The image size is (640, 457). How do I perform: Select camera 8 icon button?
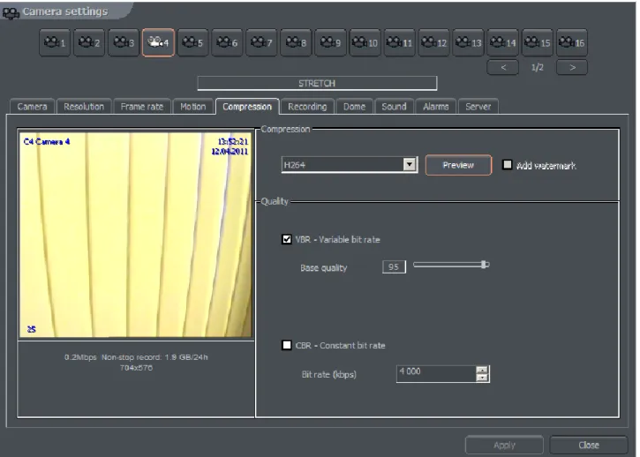296,42
